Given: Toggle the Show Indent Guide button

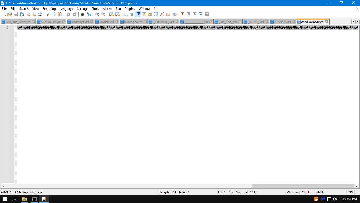Looking at the screenshot, I should tap(138, 14).
